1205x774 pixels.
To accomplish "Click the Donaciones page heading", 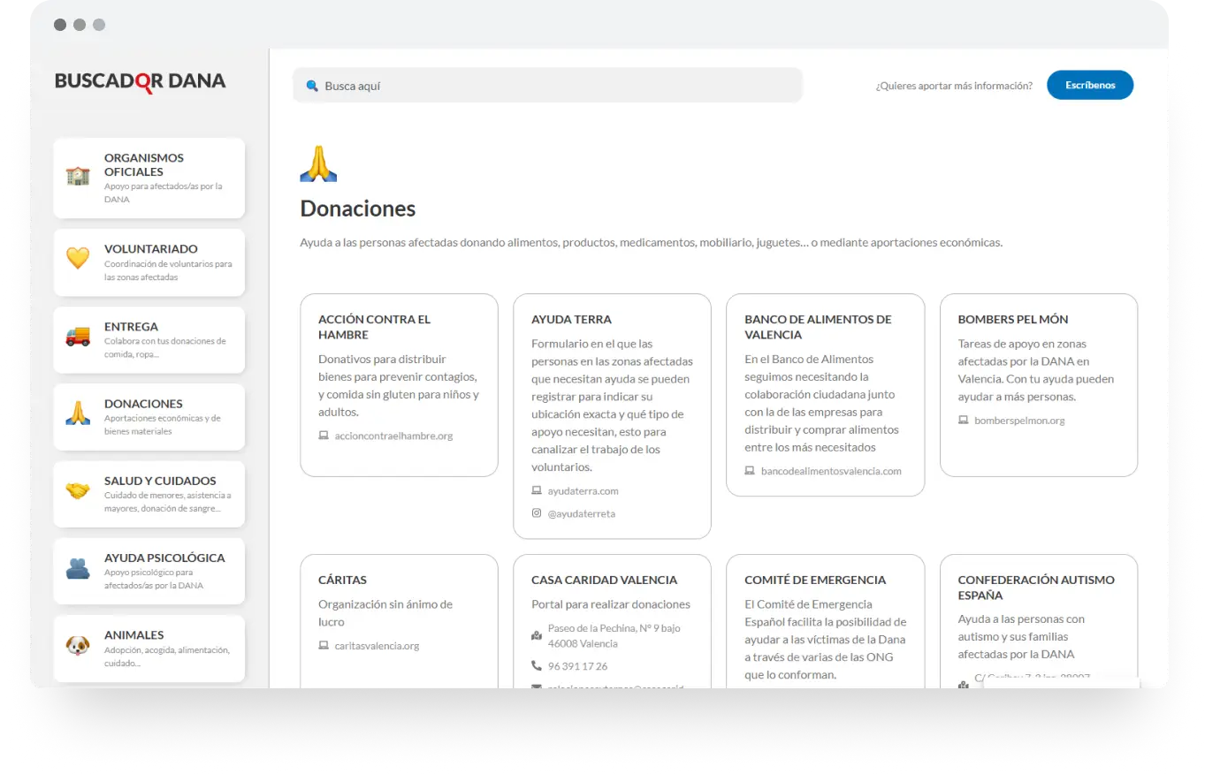I will [x=358, y=209].
